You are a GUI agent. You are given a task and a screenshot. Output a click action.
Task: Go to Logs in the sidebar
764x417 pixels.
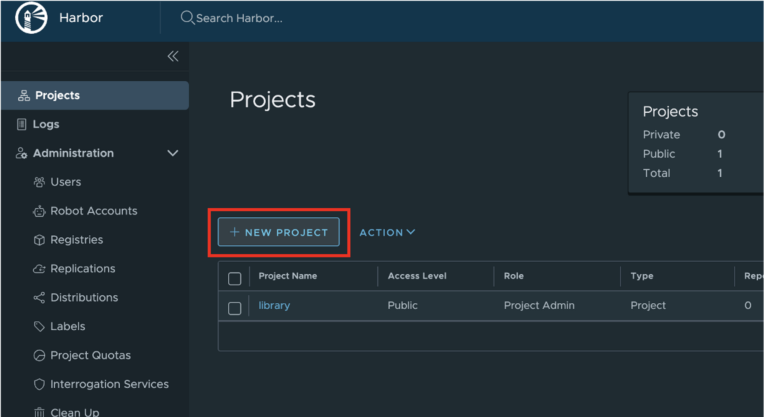46,124
